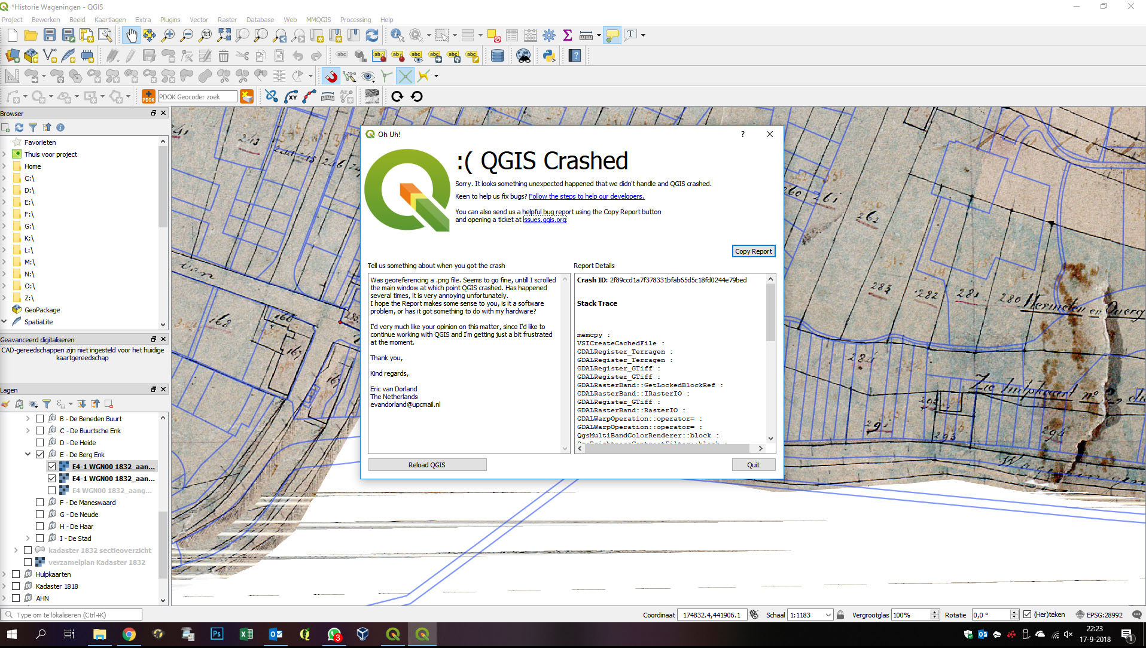Create a New Project with blank page icon
Screen dimensions: 1146x648
[13, 35]
